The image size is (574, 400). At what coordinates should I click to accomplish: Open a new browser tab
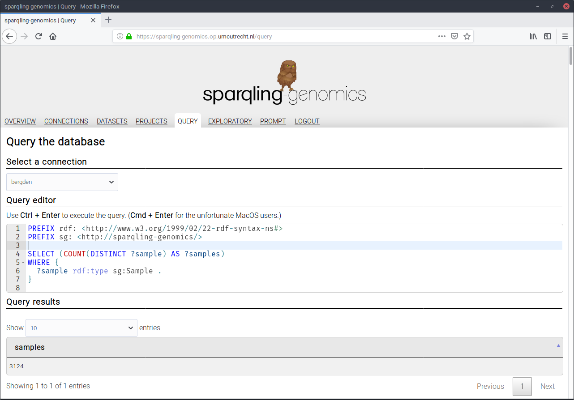108,20
